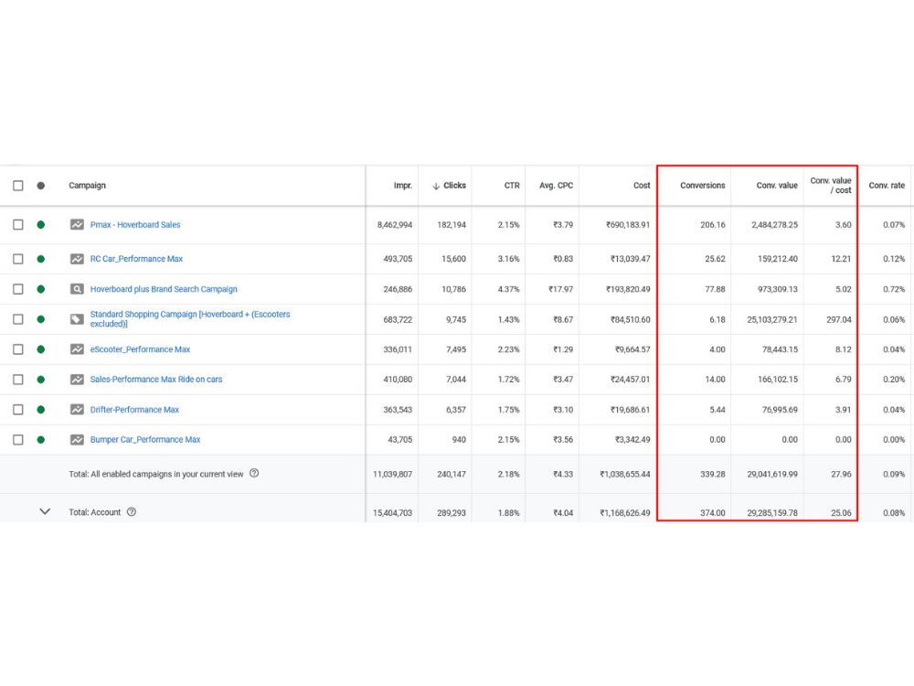
Task: Tick the Sales-Performance Max Ride on cars checkbox
Action: (x=18, y=380)
